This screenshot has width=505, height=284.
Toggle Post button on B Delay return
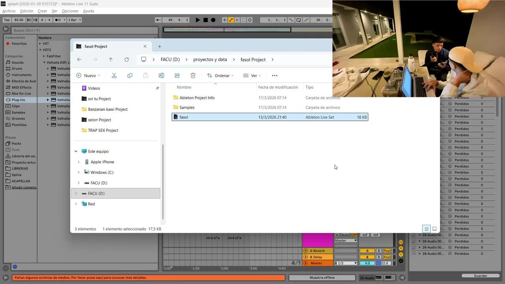pos(387,257)
